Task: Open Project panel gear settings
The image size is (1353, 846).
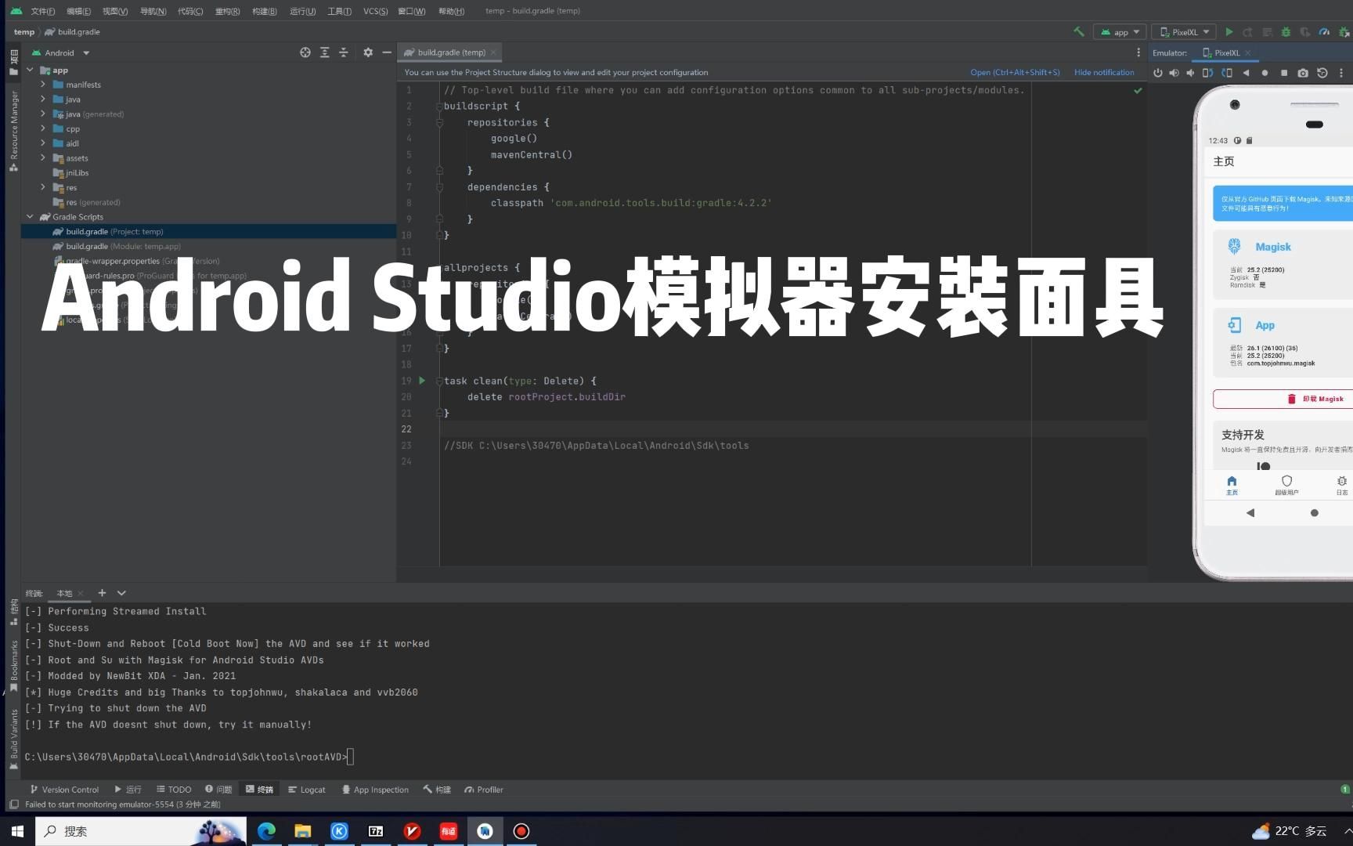Action: pyautogui.click(x=368, y=52)
